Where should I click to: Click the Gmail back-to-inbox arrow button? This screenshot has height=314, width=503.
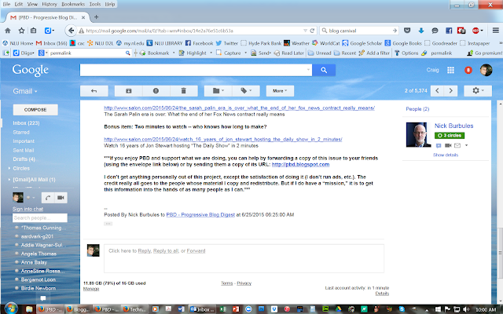tap(94, 91)
